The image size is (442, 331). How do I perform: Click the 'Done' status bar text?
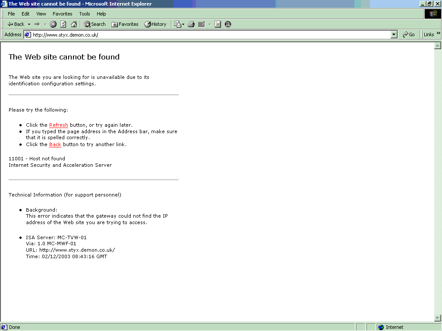[14, 327]
